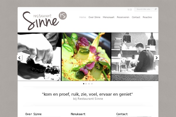Open the Menukaart navigation link
Viewport: 176px width, 117px height.
(109, 17)
